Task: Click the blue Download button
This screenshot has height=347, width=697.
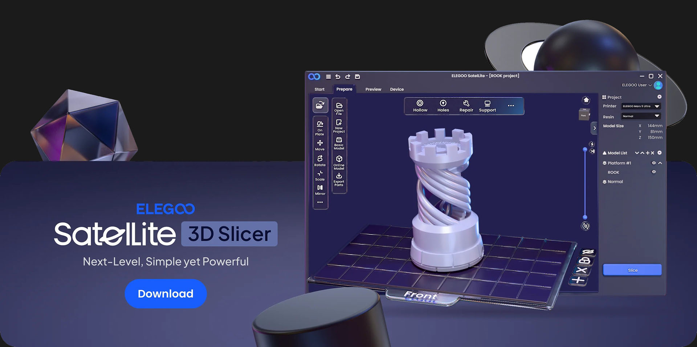Action: (166, 294)
